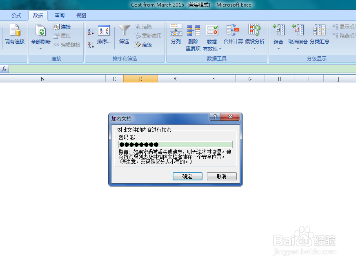Click help button in encrypt dialog

point(215,117)
